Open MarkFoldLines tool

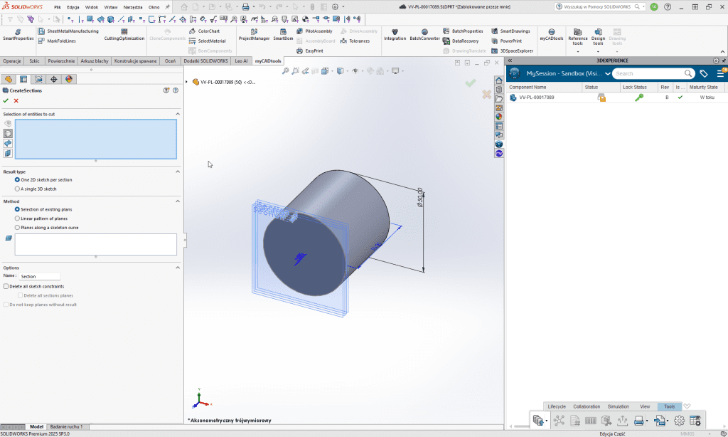click(57, 41)
